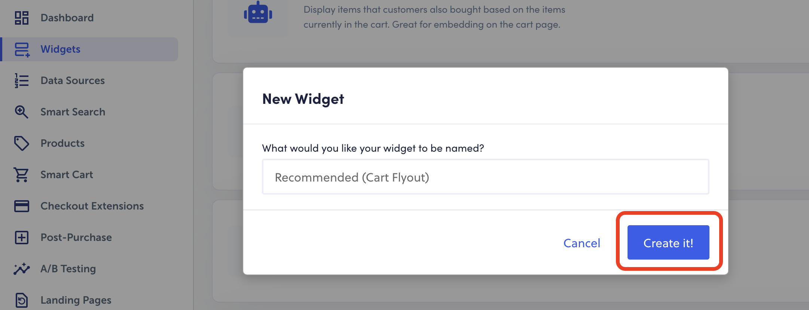Viewport: 809px width, 310px height.
Task: Click the A/B Testing chart icon
Action: pos(22,269)
